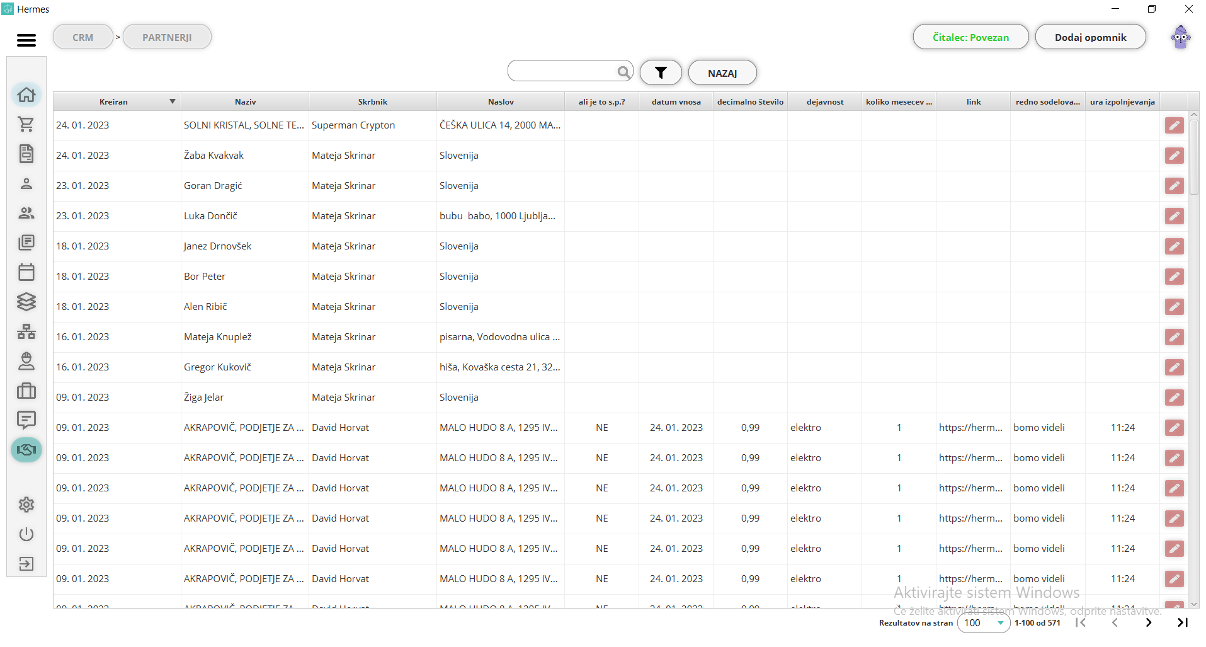The image size is (1206, 647).
Task: Open the user avatar profile
Action: (x=1181, y=37)
